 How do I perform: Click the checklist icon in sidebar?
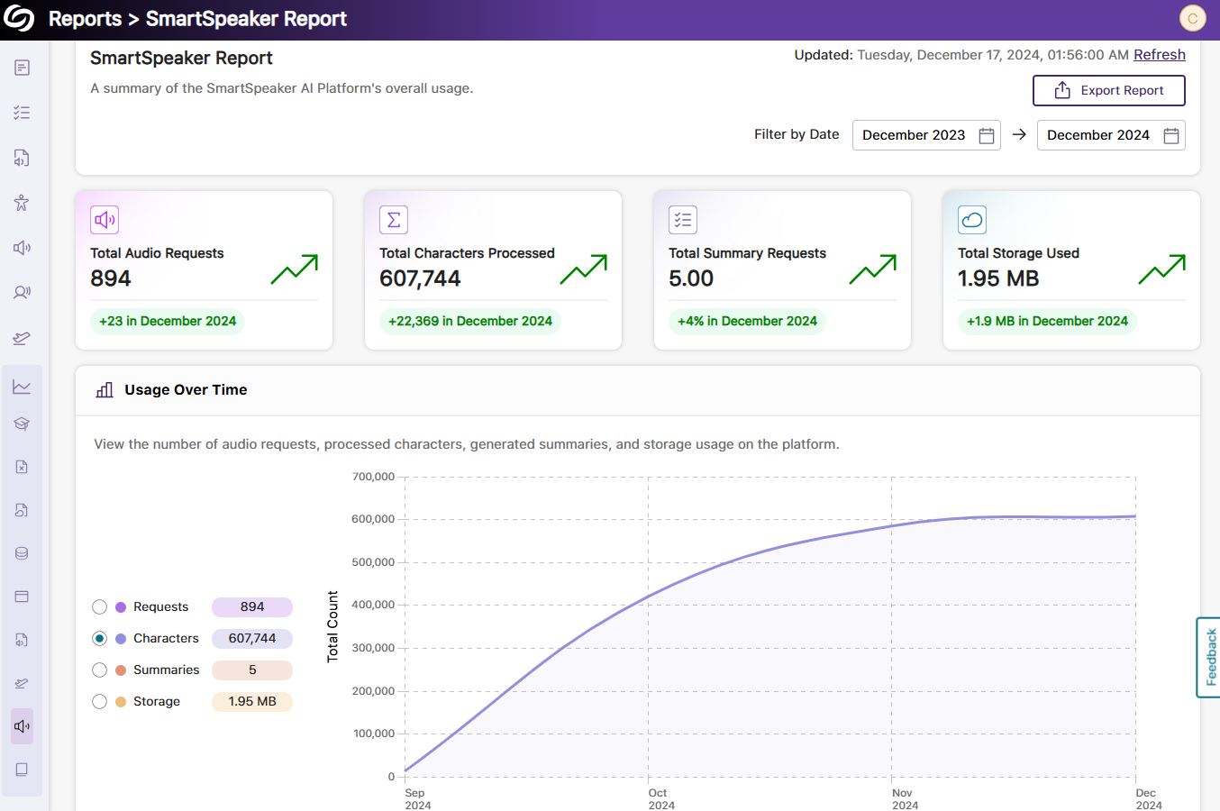(22, 113)
